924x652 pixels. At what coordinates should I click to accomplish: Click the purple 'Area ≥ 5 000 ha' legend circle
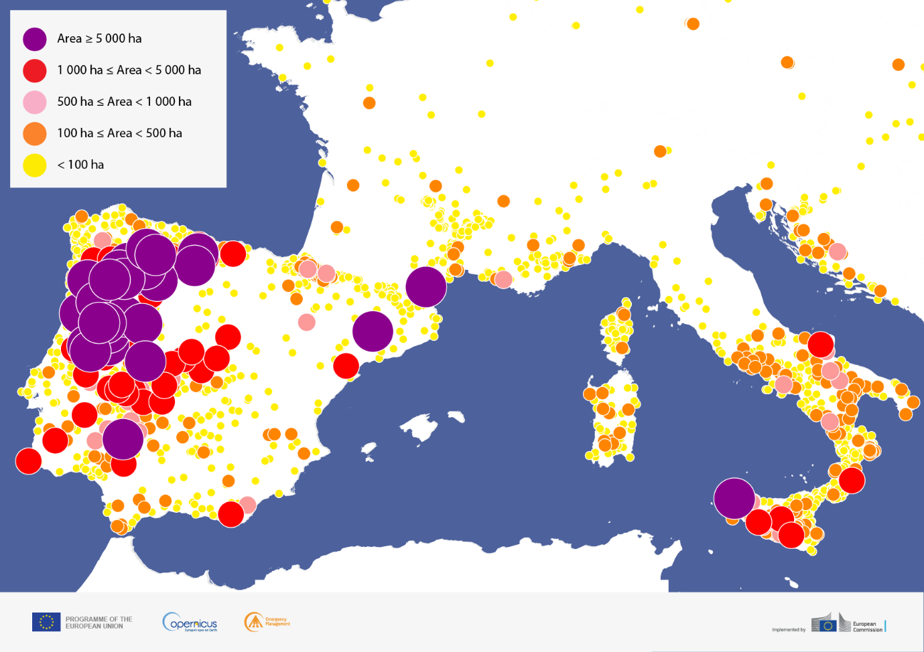[35, 38]
